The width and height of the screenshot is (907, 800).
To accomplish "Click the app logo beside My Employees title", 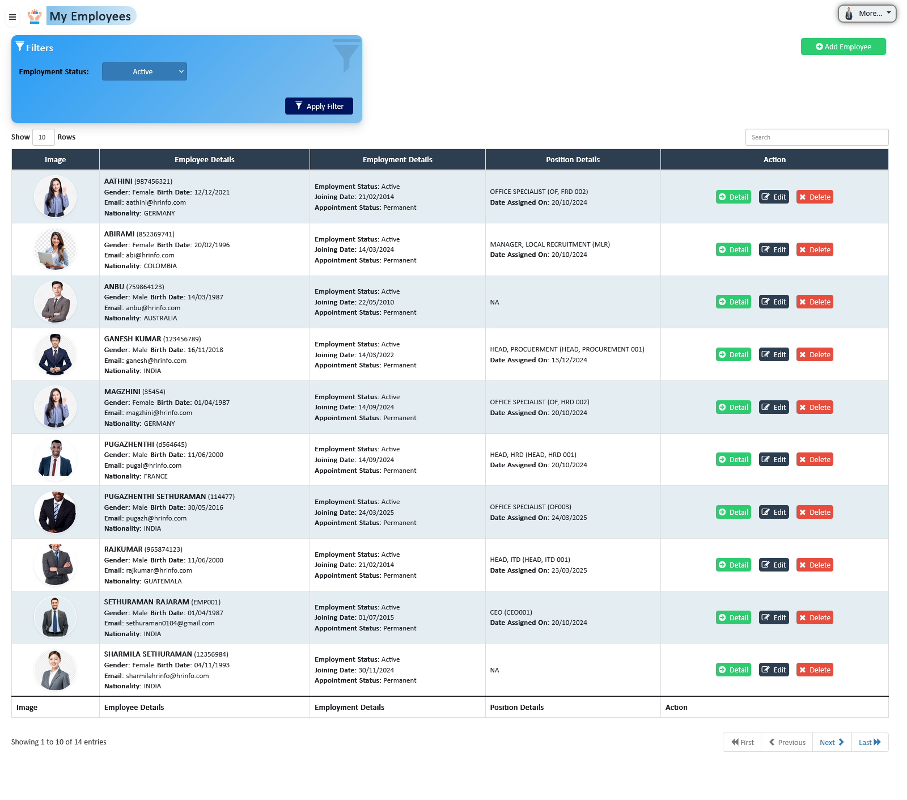I will pos(35,16).
